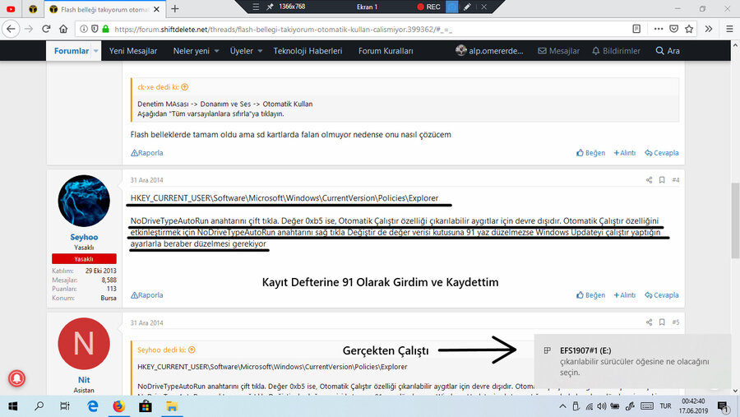Screen dimensions: 740x417
Task: Click the volume speaker tray icon
Action: coord(602,406)
